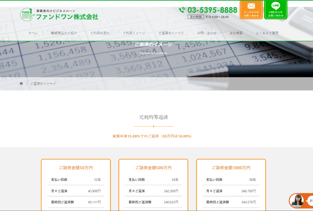Click the home icon in breadcrumb
Viewport: 313px width, 211px height.
point(21,83)
